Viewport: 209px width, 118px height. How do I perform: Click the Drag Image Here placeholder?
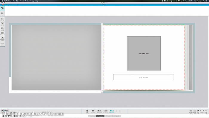coord(144,53)
